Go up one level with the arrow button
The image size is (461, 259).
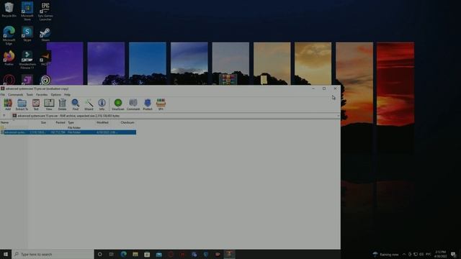[x=4, y=116]
